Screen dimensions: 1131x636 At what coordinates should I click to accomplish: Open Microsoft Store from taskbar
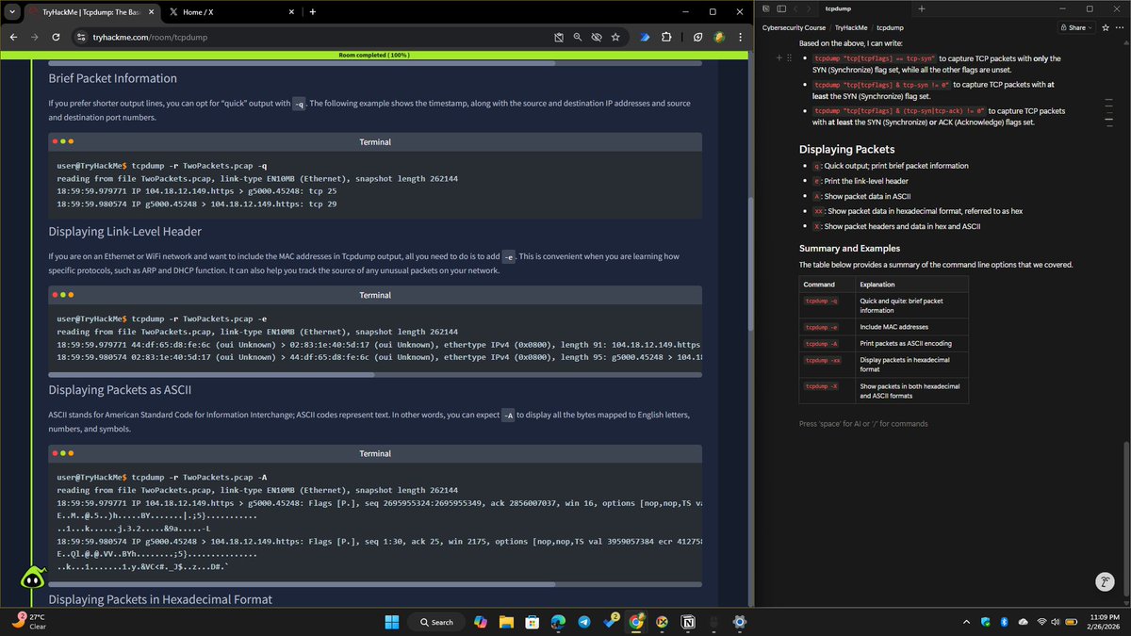[x=533, y=622]
